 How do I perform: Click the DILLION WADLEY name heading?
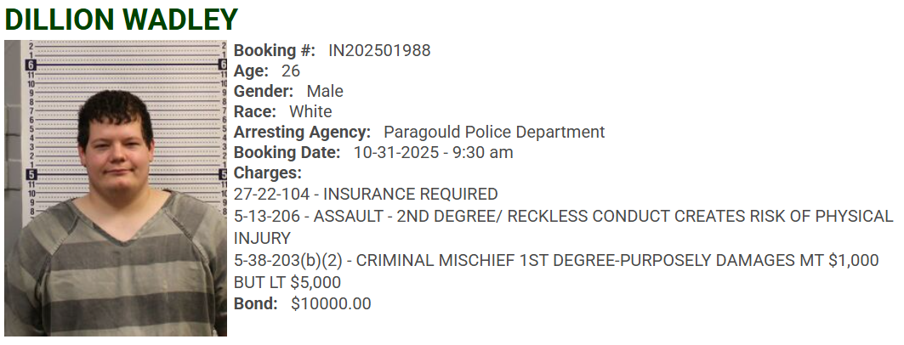click(x=121, y=19)
